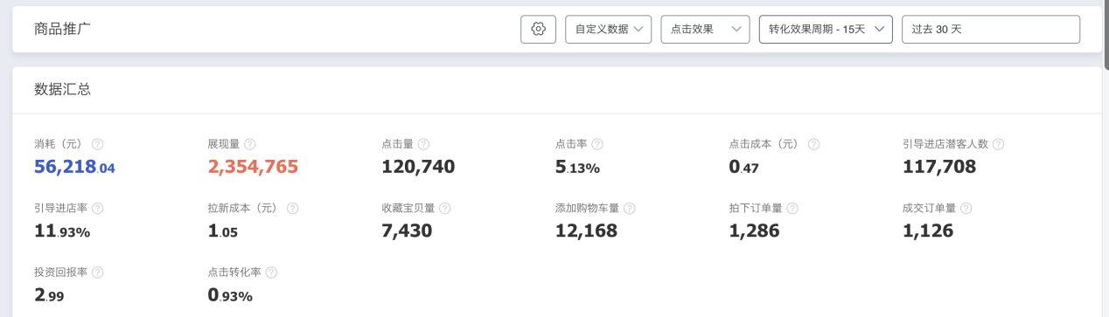Screen dimensions: 1109x317
Task: Select the 消耗 value 56,218.04
Action: [74, 167]
